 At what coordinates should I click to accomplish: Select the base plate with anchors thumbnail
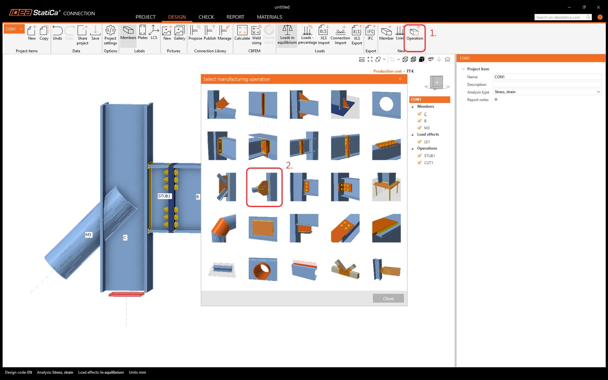pos(386,187)
